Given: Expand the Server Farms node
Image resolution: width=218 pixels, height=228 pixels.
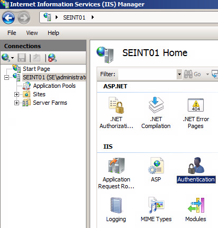Looking at the screenshot, I should tap(16, 103).
